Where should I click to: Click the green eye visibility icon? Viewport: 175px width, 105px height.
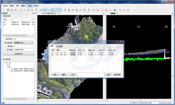(x=115, y=10)
